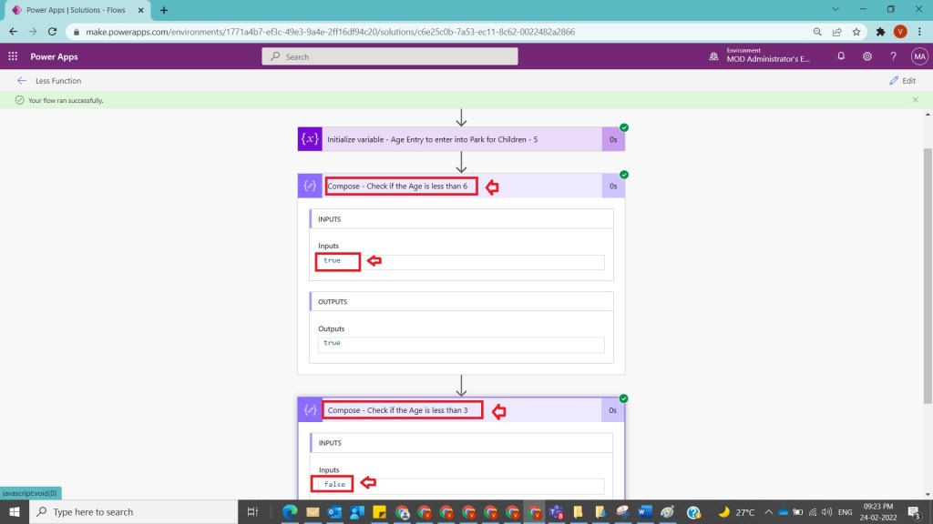Image resolution: width=933 pixels, height=524 pixels.
Task: Click the Power Apps home title link
Action: pyautogui.click(x=54, y=56)
